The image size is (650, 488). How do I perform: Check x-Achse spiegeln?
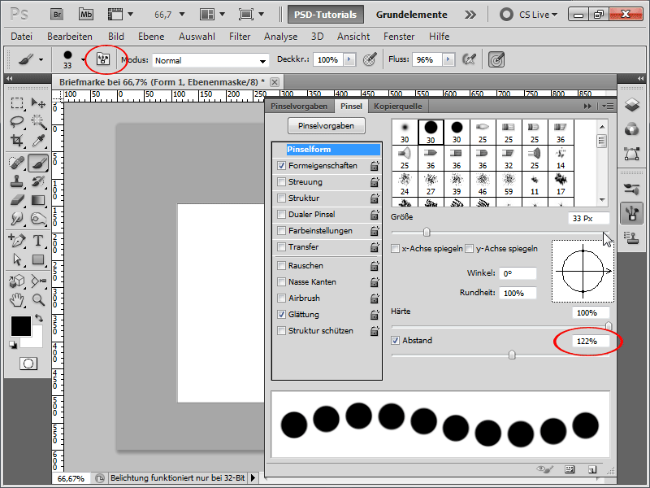(396, 249)
